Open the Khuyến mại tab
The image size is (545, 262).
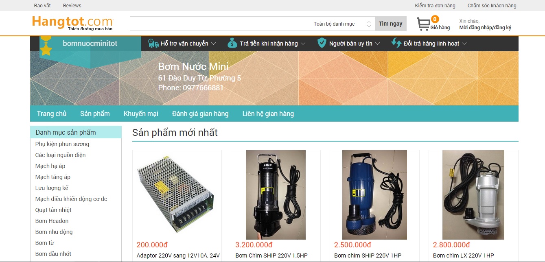[141, 114]
